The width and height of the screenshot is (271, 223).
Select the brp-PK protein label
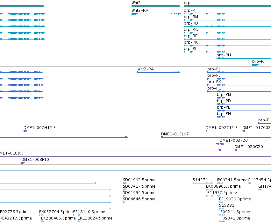point(214,82)
